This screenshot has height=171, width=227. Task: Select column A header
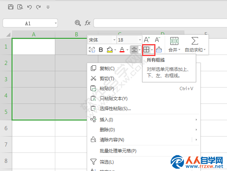tap(34, 34)
